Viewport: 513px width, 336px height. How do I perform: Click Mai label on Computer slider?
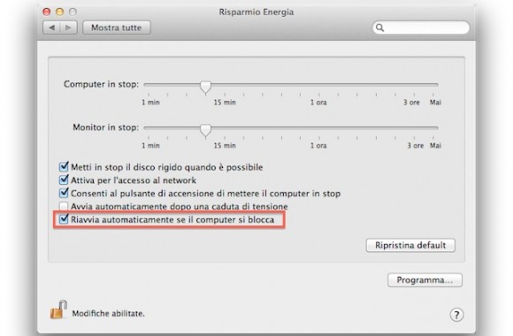point(435,103)
